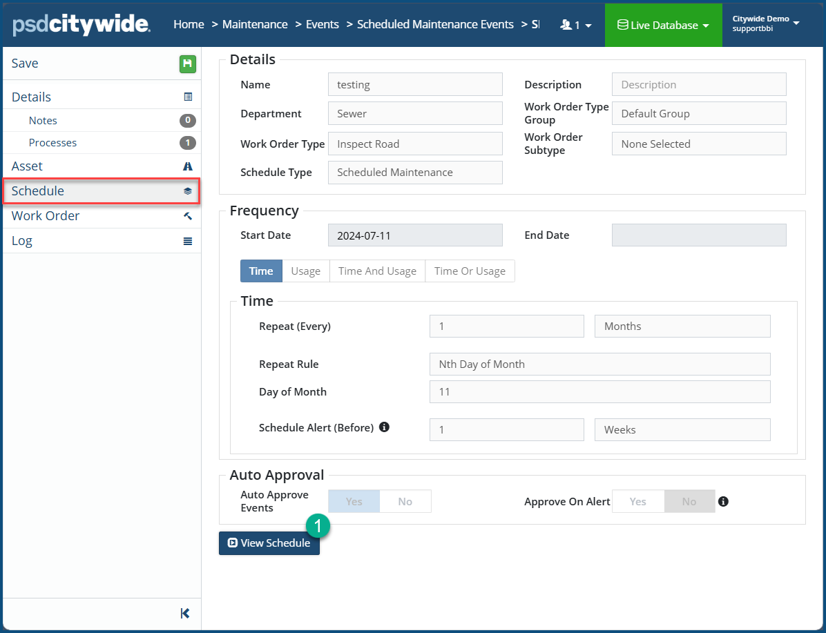Open Log in the sidebar
The width and height of the screenshot is (826, 633).
click(102, 241)
